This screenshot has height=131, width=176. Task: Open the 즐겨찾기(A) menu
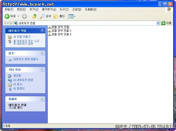pyautogui.click(x=49, y=9)
